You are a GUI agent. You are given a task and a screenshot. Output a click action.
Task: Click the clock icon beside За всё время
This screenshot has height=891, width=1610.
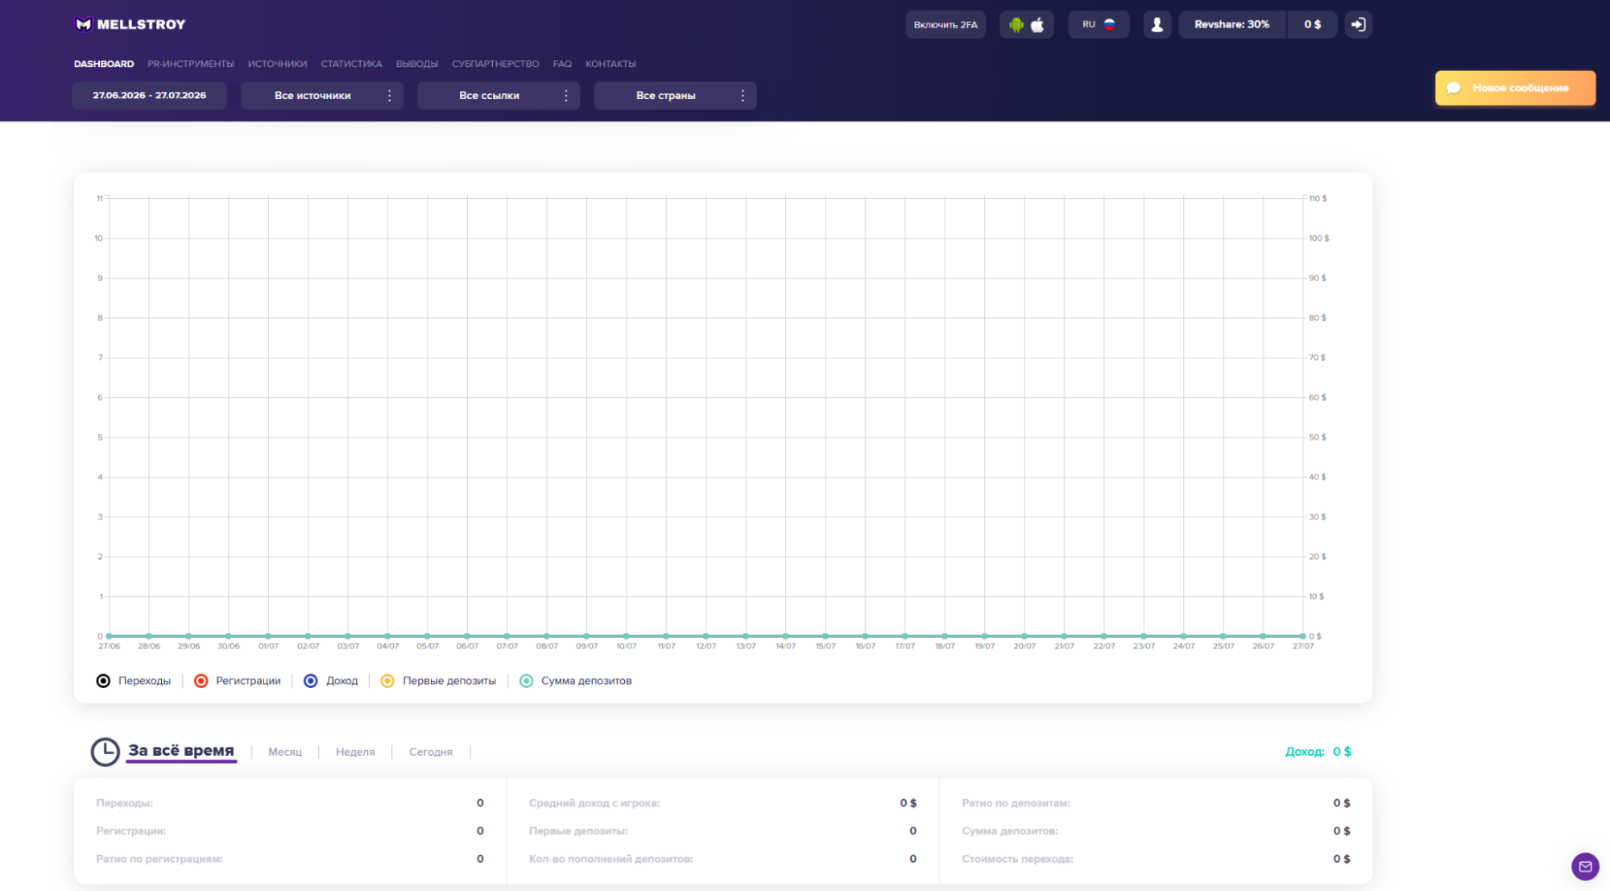tap(105, 752)
